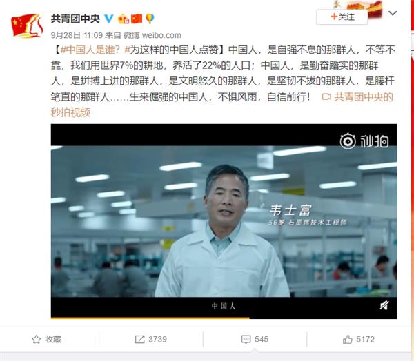Favorite the post with 收藏 star
414x361 pixels.
tap(47, 339)
